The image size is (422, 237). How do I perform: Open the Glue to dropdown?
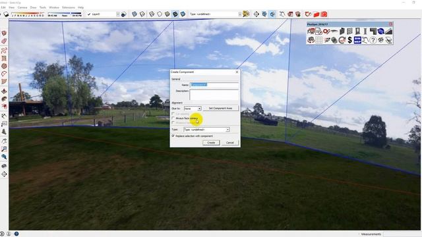pyautogui.click(x=193, y=108)
